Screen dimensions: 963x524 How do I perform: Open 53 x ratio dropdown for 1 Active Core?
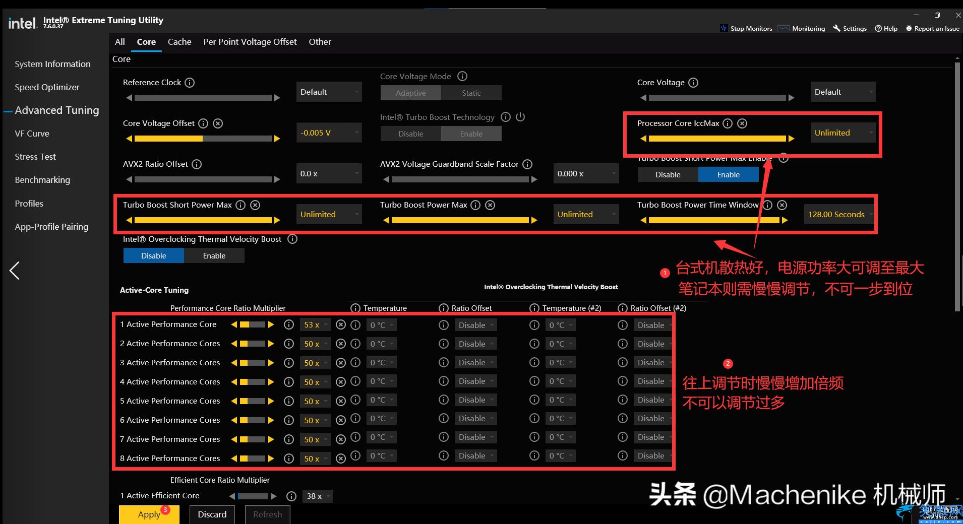pyautogui.click(x=316, y=325)
